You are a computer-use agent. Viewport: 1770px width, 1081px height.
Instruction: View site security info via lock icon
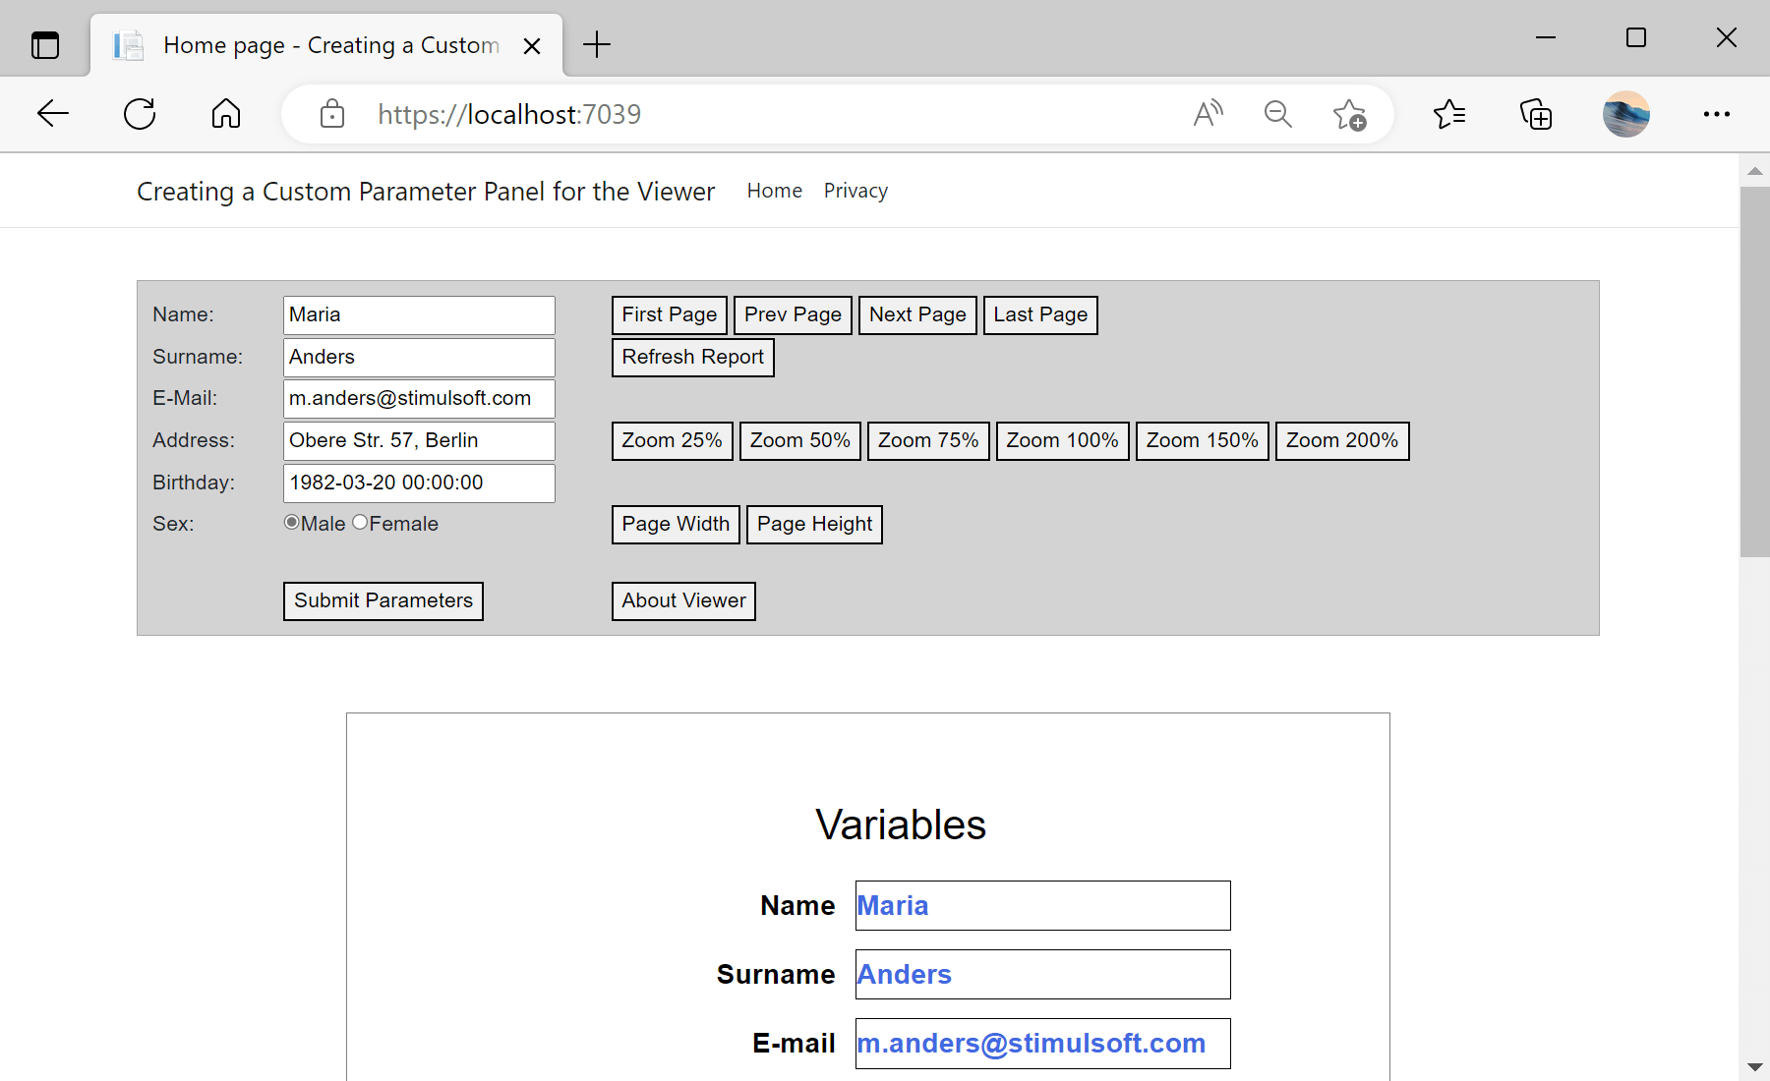(x=331, y=114)
